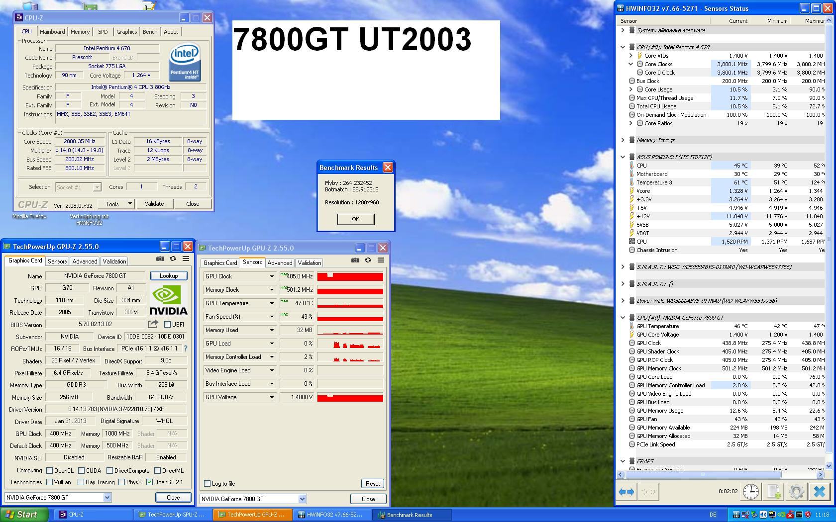
Task: Click the BIOS export share icon
Action: tap(153, 324)
